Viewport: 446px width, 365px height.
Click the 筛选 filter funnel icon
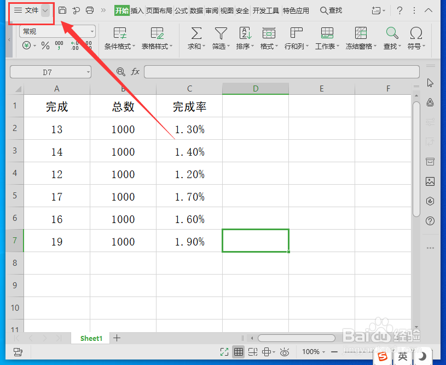(221, 33)
